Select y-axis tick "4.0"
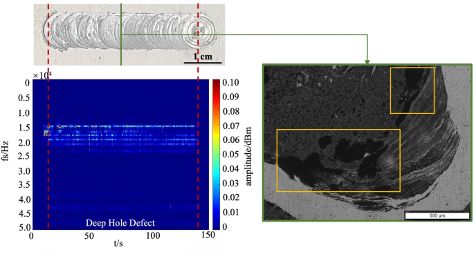474x254 pixels. coord(24,199)
